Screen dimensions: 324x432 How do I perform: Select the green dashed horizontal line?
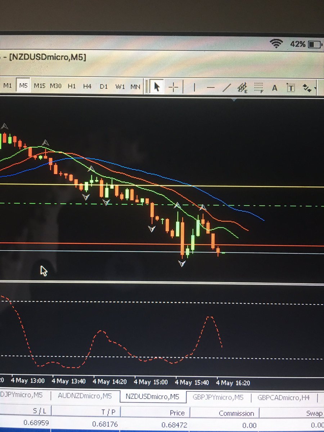point(162,204)
